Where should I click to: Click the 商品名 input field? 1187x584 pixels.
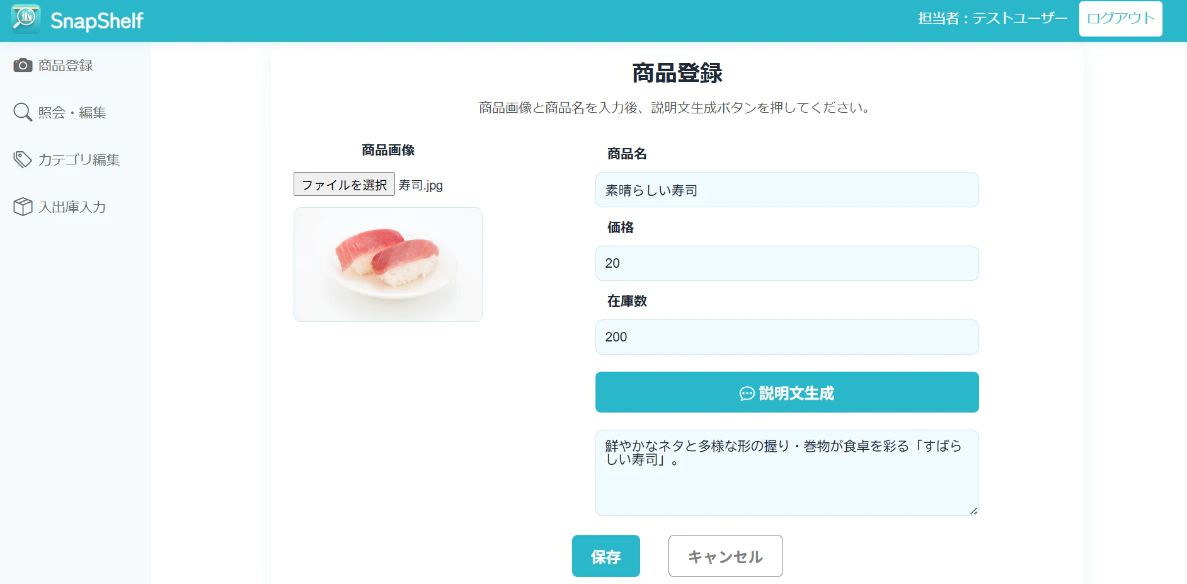(787, 190)
